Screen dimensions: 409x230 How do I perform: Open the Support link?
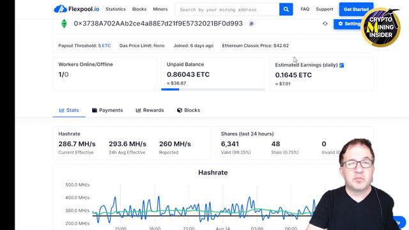[325, 9]
